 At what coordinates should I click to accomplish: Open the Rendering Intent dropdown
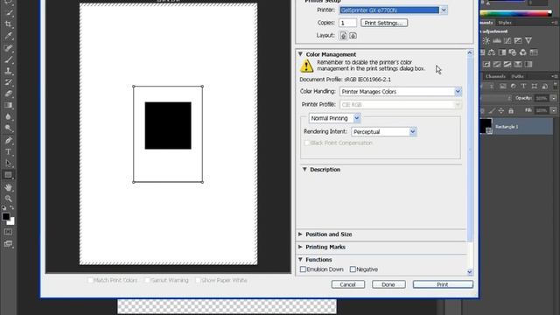(412, 132)
